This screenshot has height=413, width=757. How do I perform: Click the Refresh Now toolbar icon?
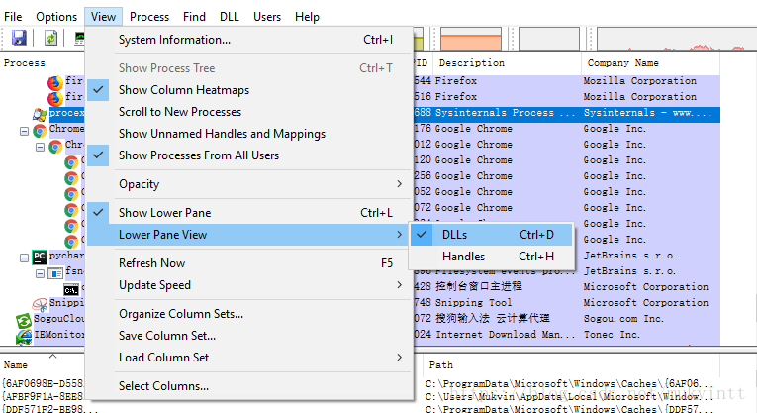coord(50,38)
